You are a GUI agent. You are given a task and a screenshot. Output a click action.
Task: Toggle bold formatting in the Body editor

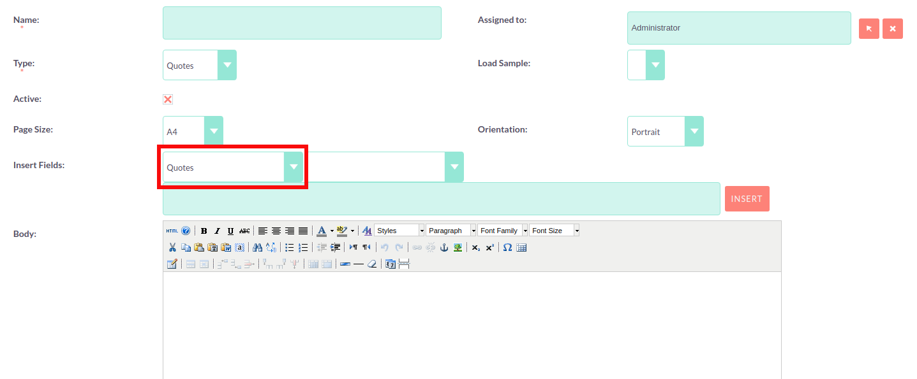[204, 231]
